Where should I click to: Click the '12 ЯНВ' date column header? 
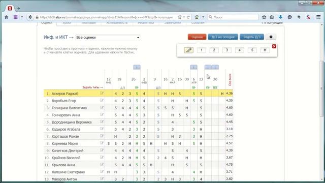coord(108,80)
